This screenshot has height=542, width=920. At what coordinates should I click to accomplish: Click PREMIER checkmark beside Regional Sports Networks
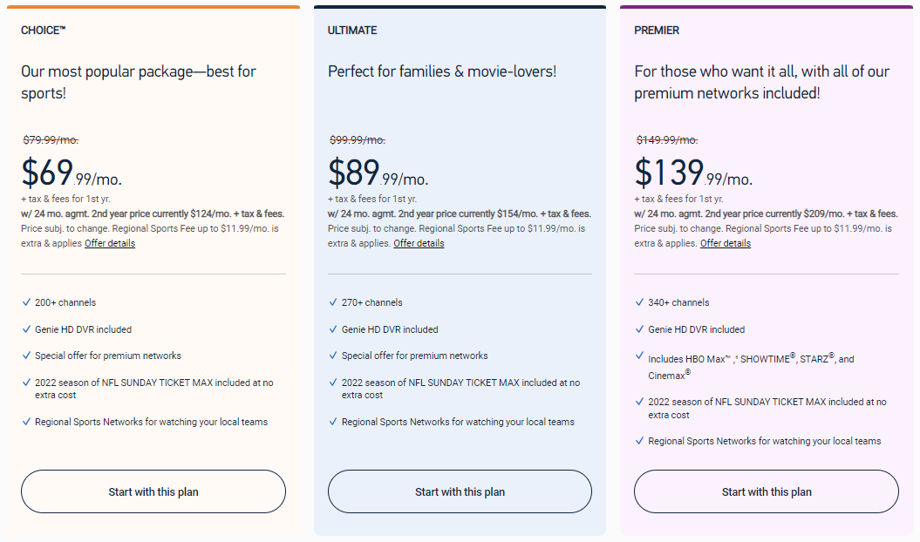point(639,441)
